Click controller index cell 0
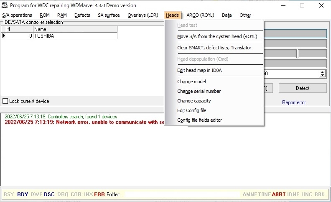 pos(20,36)
